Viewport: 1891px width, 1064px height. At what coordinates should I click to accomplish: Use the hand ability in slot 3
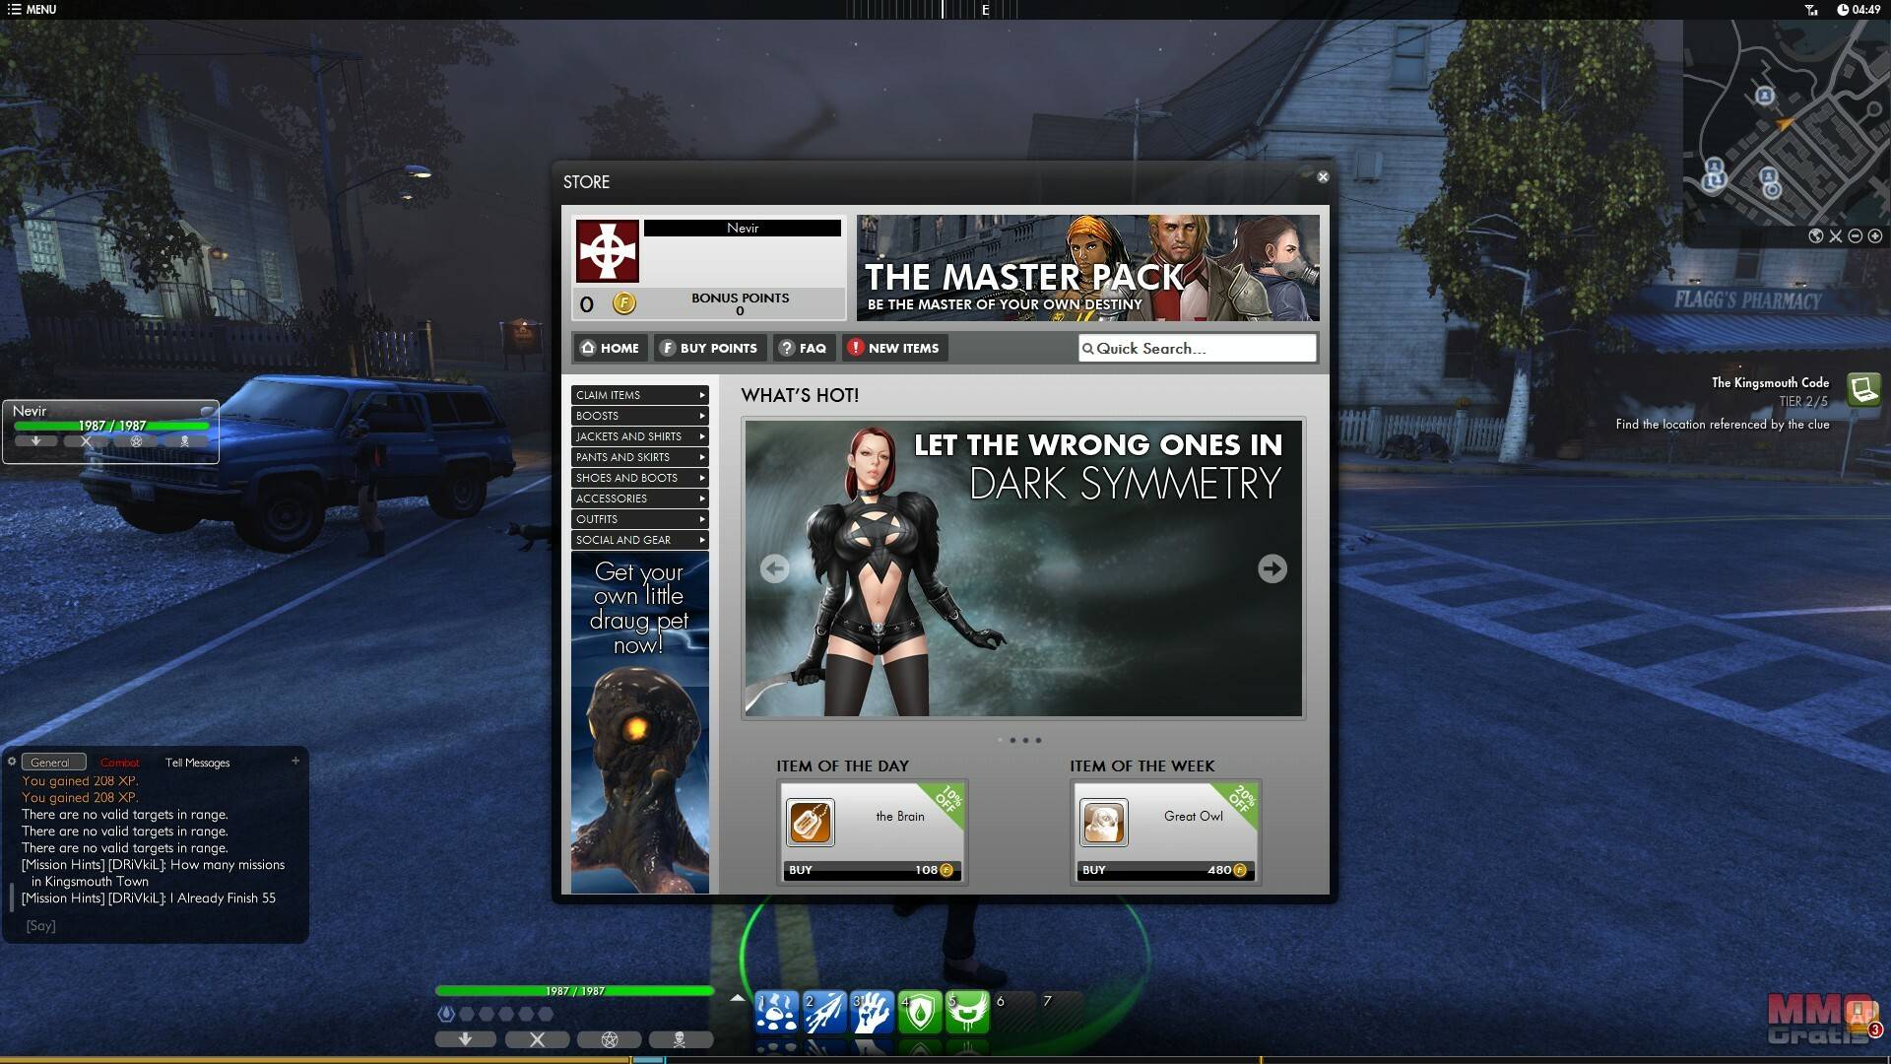pos(872,1013)
